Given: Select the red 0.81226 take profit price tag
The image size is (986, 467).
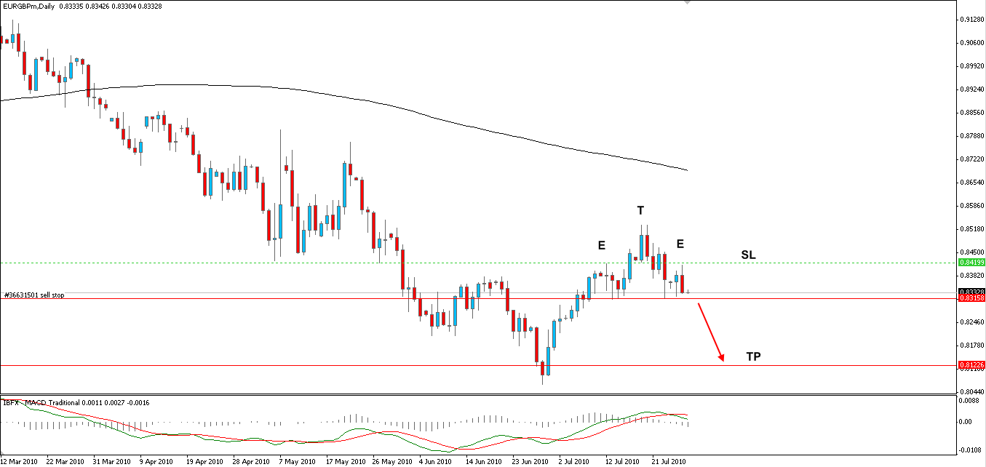Looking at the screenshot, I should click(971, 365).
